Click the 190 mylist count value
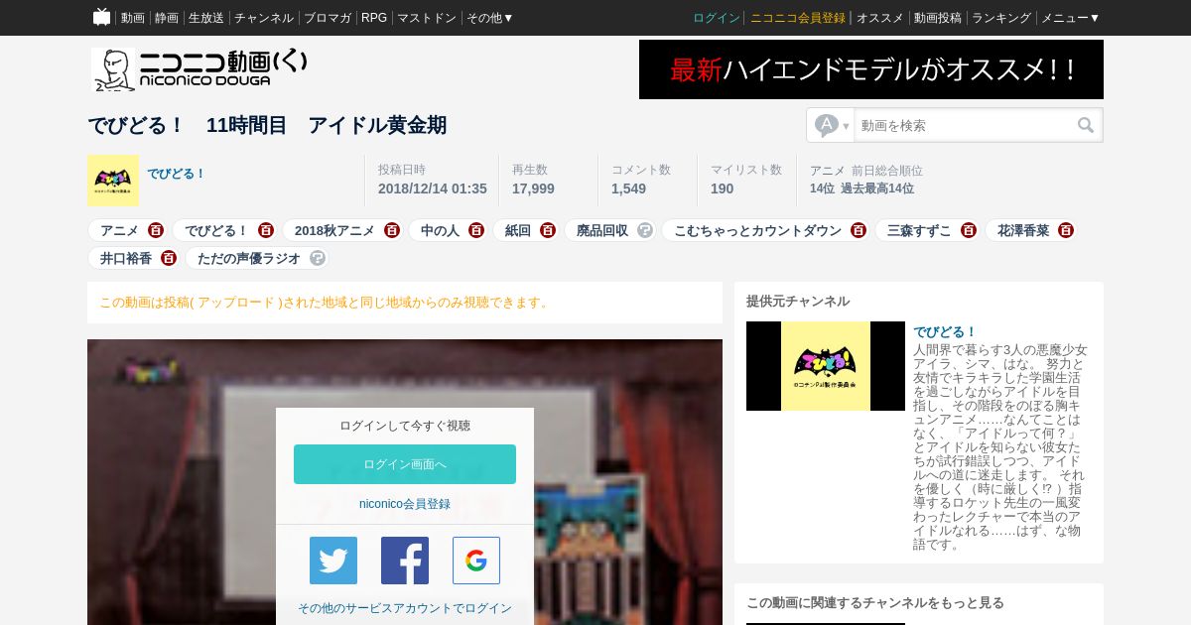Viewport: 1191px width, 625px height. click(722, 188)
